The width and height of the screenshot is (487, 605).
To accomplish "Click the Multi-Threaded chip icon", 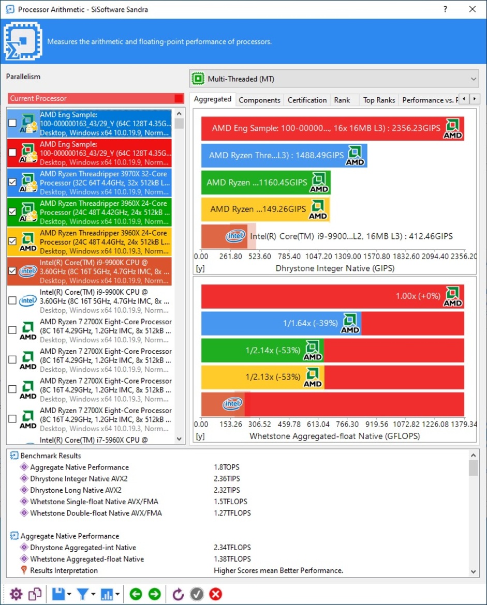I will [x=198, y=79].
